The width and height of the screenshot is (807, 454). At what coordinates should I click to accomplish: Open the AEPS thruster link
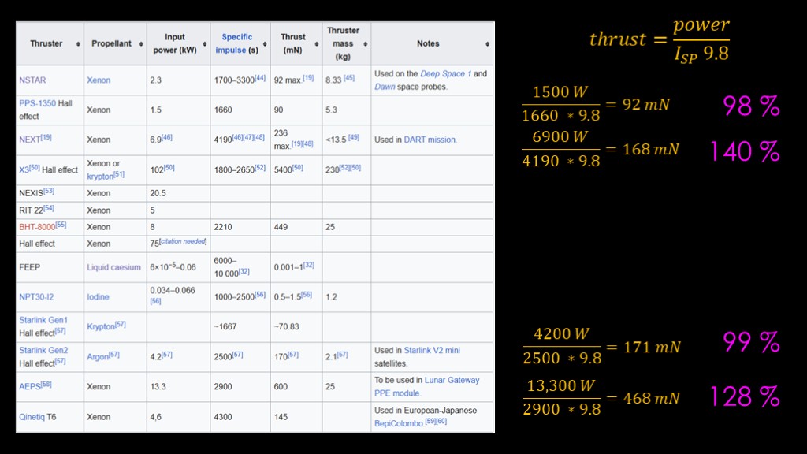tap(30, 386)
